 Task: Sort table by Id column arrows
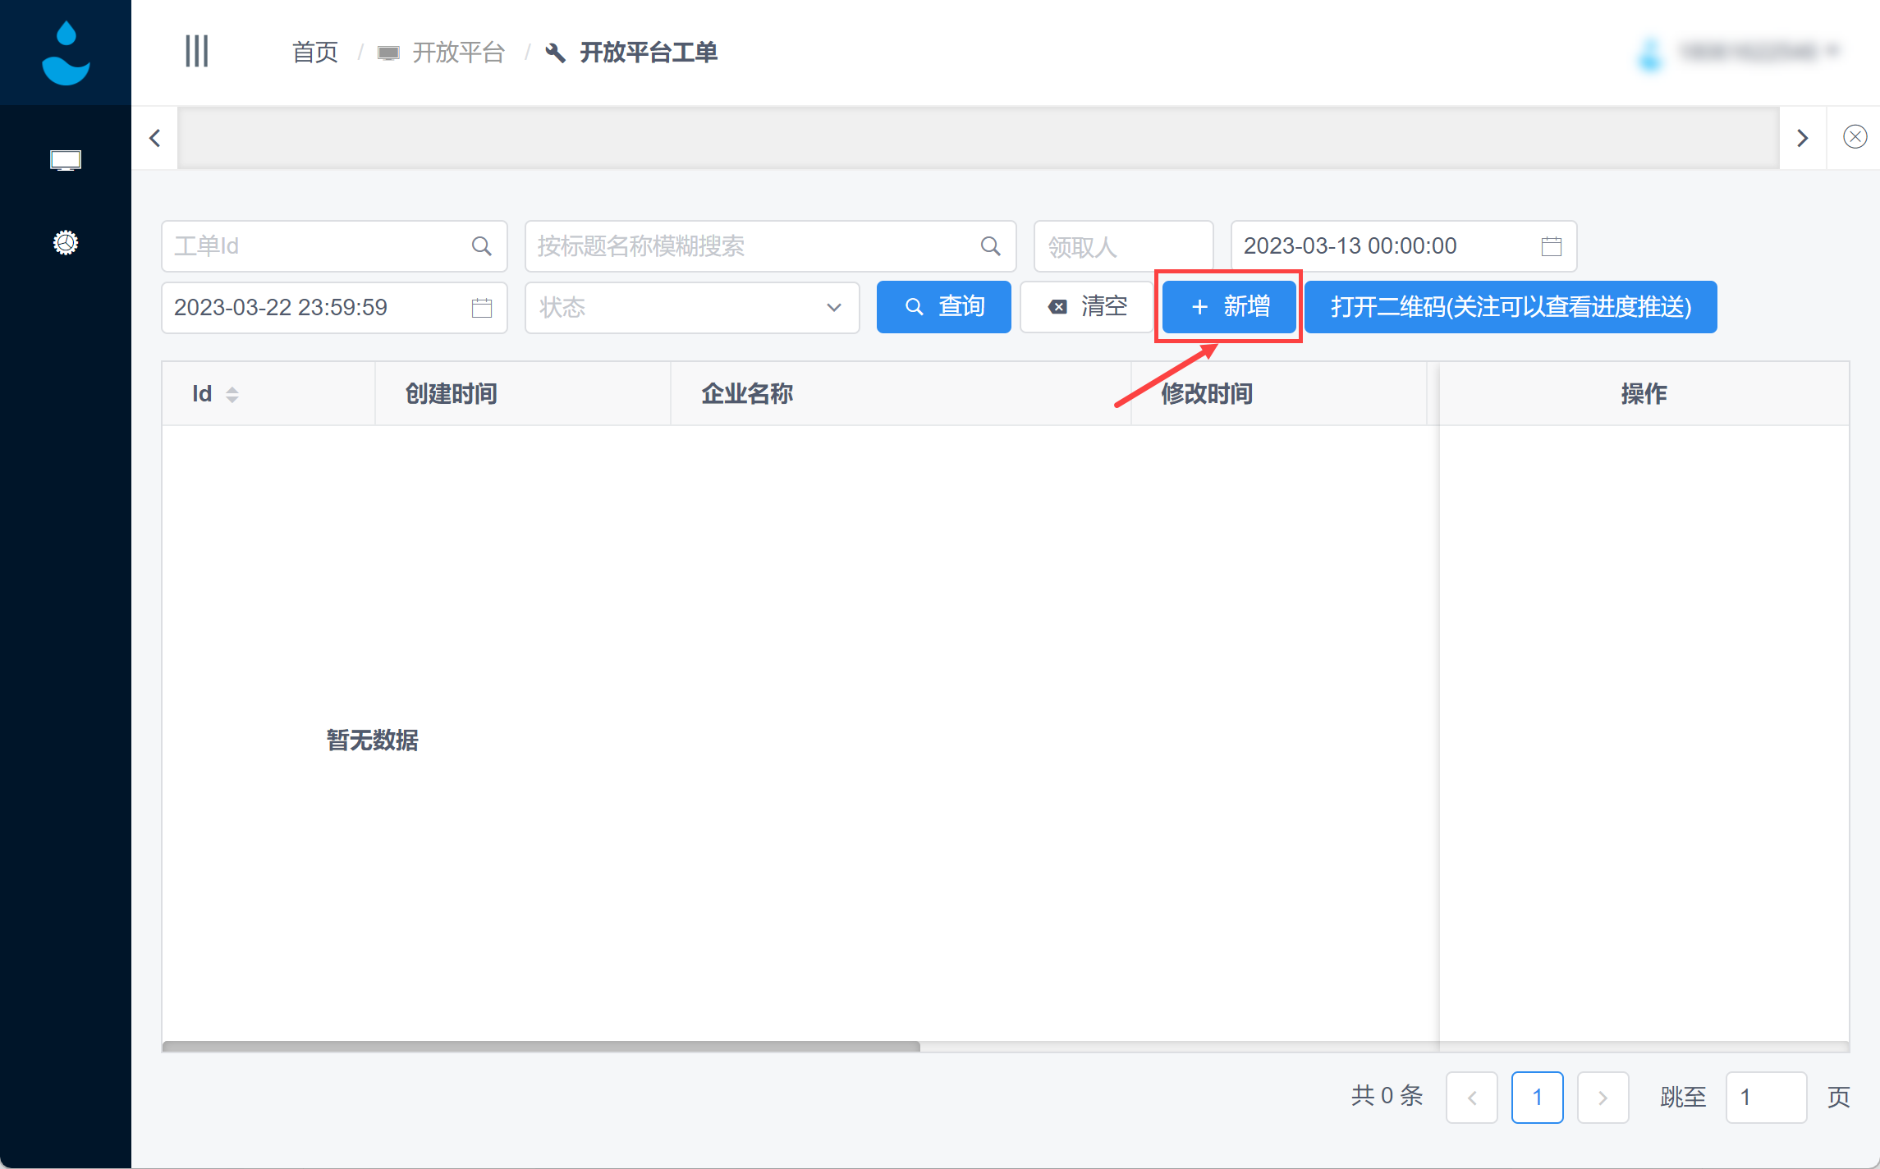click(x=232, y=395)
